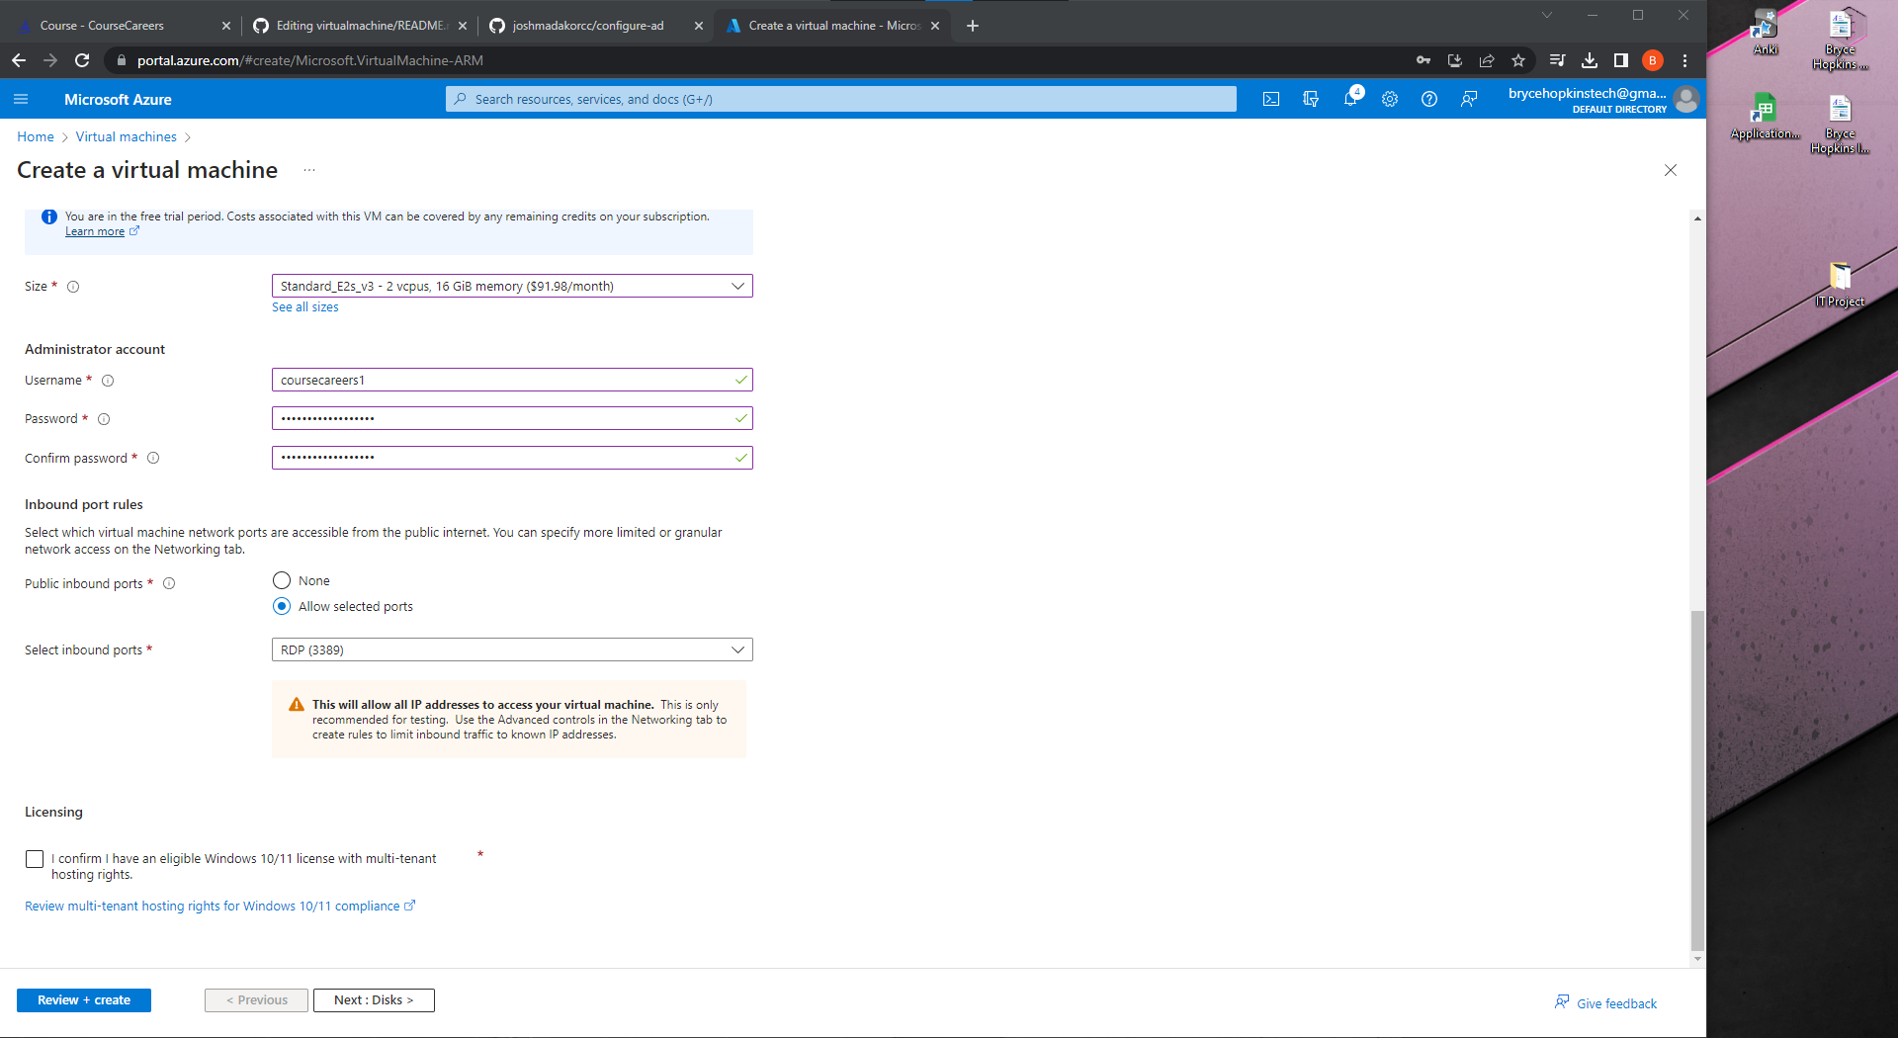Open the Azure settings gear
Screen dimensions: 1898x1038
pos(1389,99)
